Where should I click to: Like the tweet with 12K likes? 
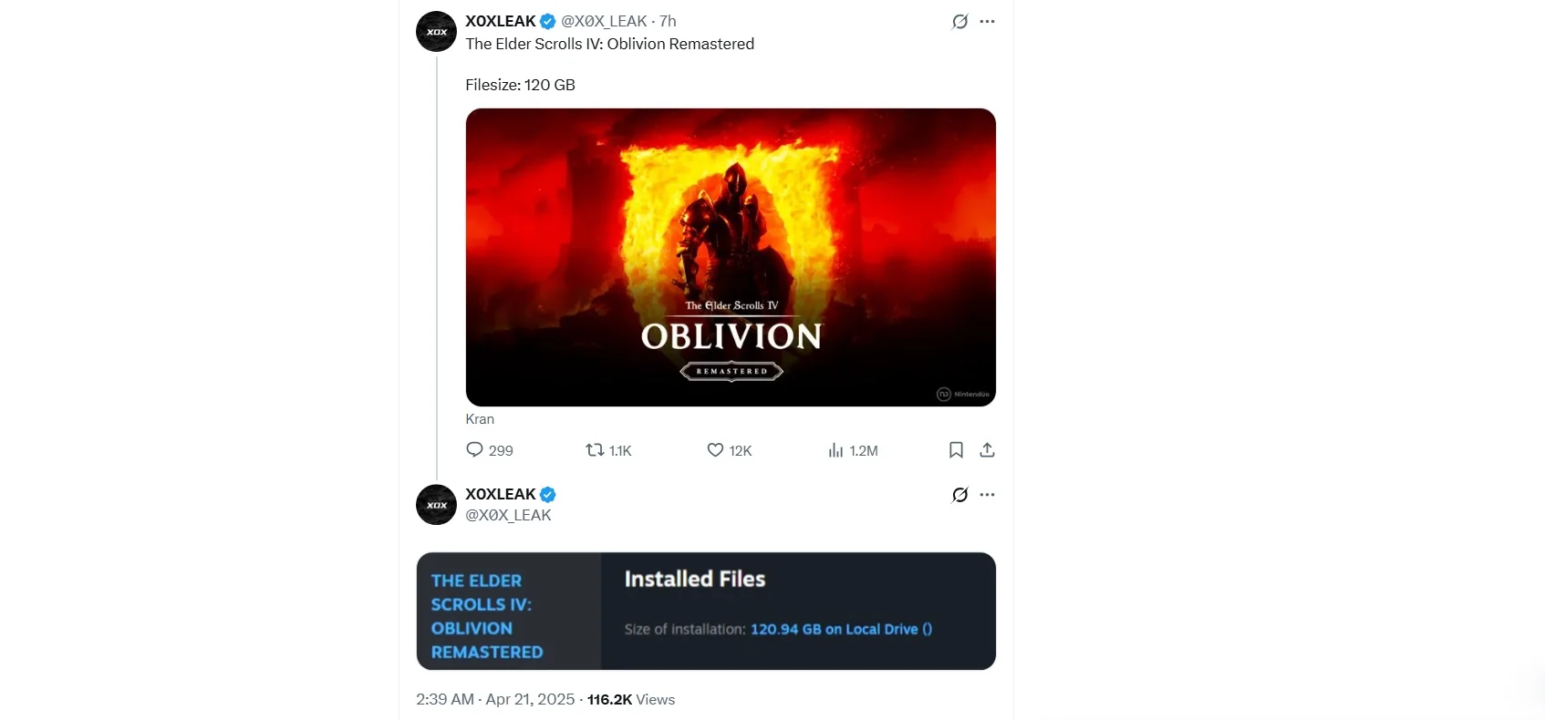716,450
